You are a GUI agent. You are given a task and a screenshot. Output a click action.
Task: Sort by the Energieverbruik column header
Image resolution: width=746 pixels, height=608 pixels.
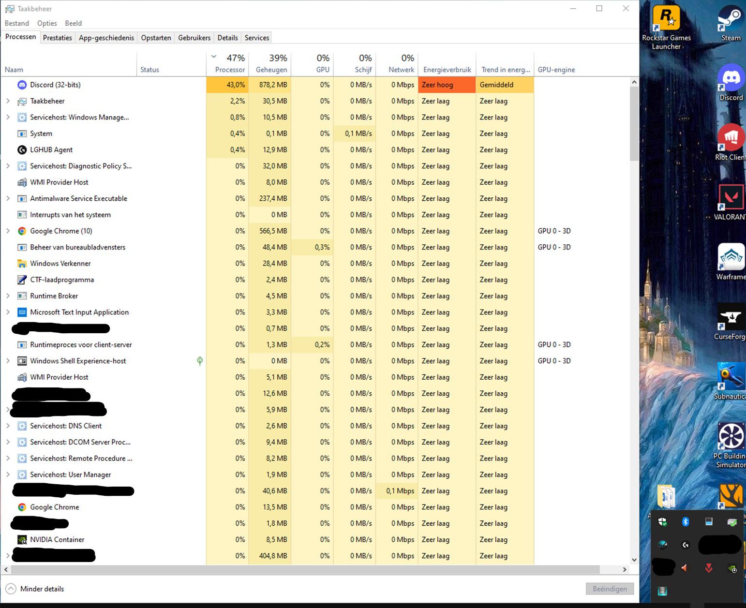pos(447,64)
